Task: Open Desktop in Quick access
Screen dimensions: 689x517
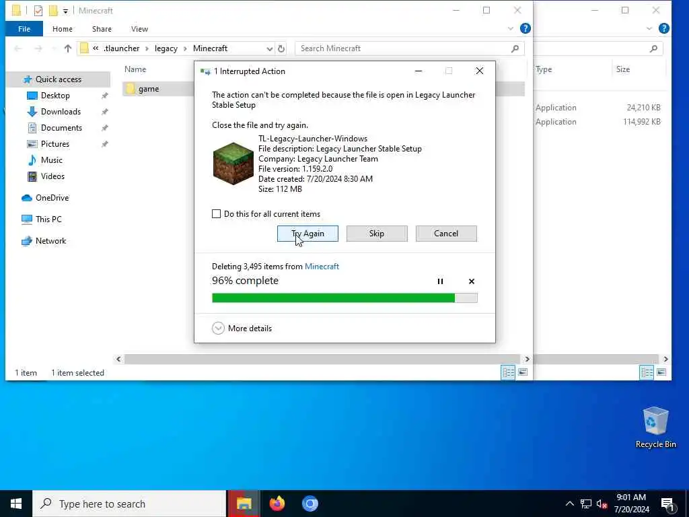Action: coord(55,96)
